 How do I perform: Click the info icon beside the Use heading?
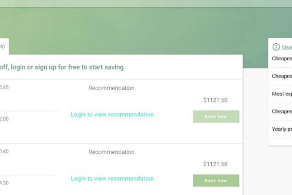coord(276,47)
